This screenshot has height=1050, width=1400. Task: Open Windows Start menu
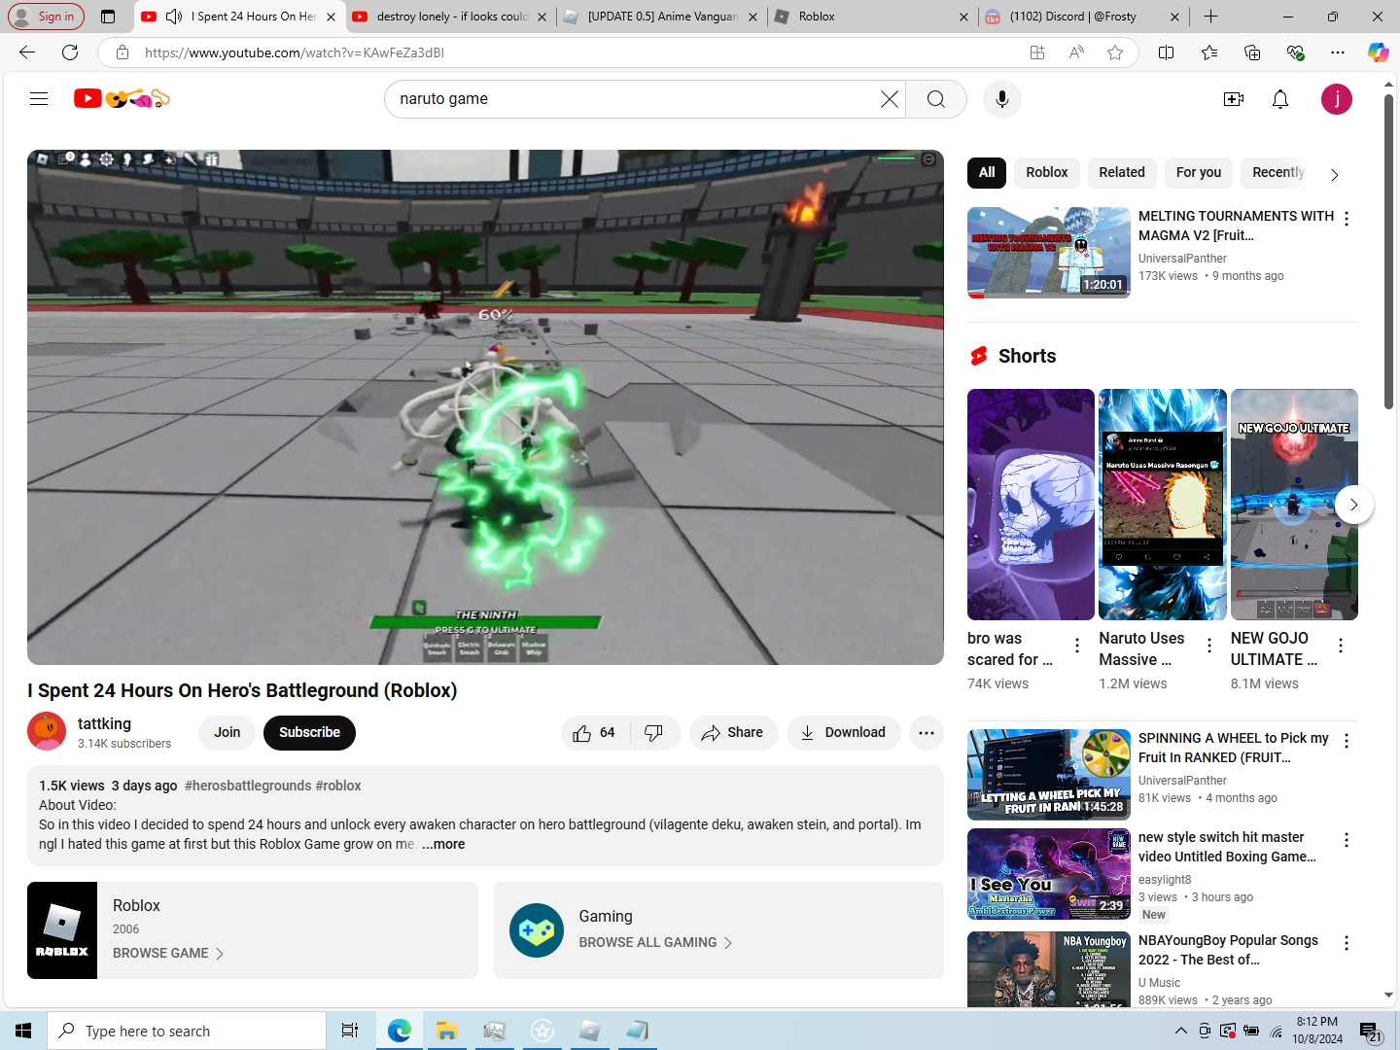[23, 1031]
